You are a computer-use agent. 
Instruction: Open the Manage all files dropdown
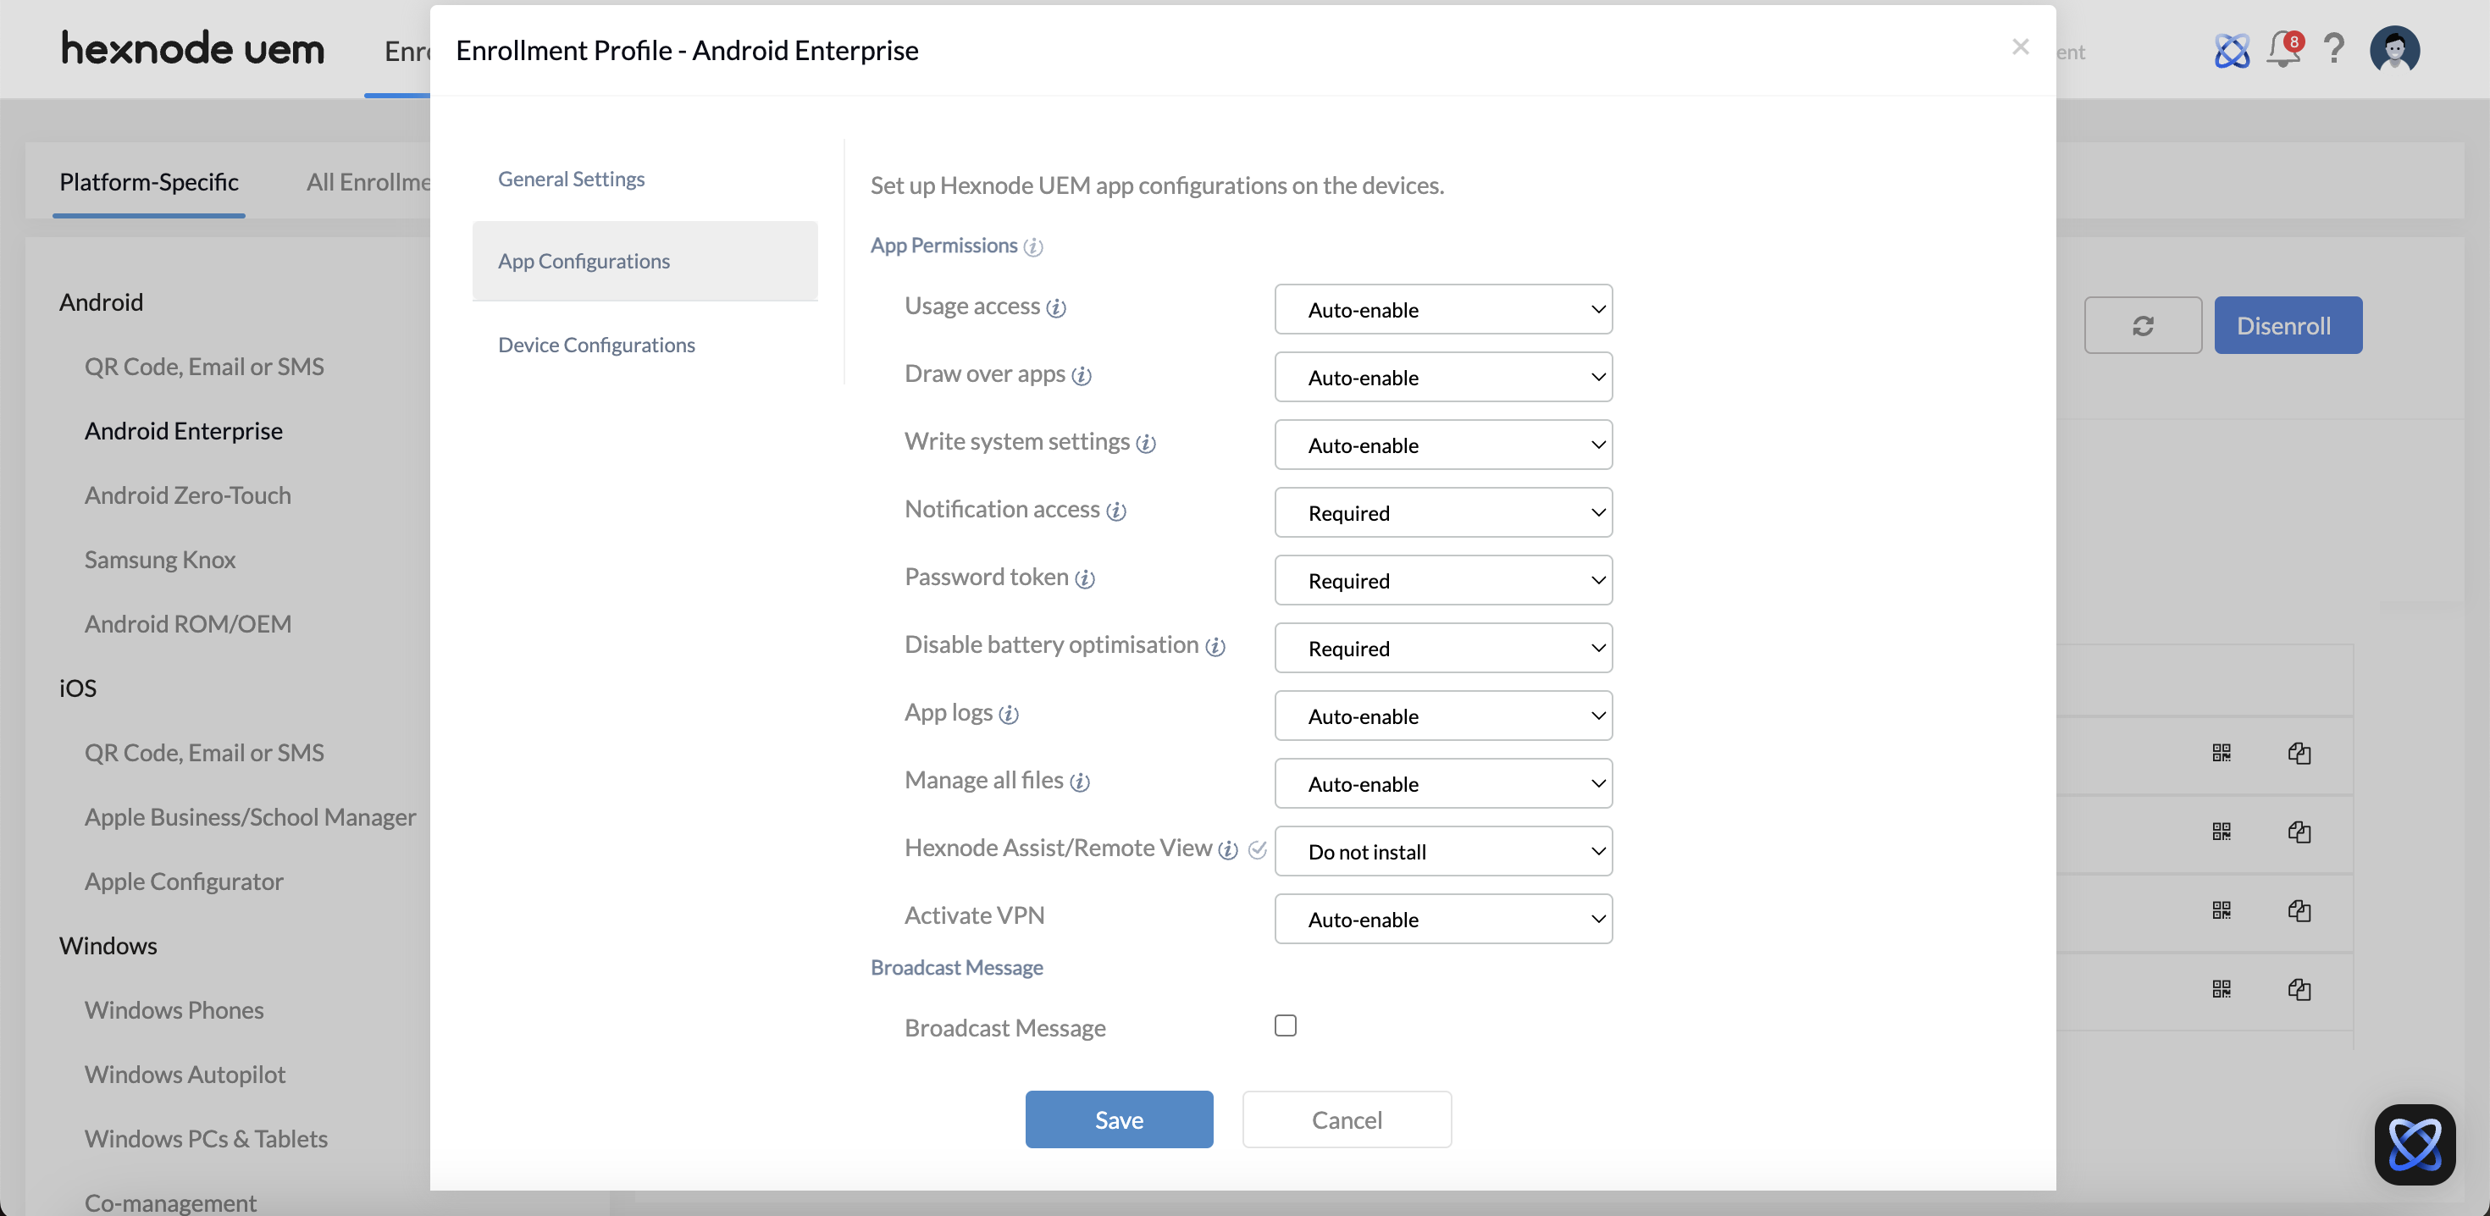click(1443, 783)
